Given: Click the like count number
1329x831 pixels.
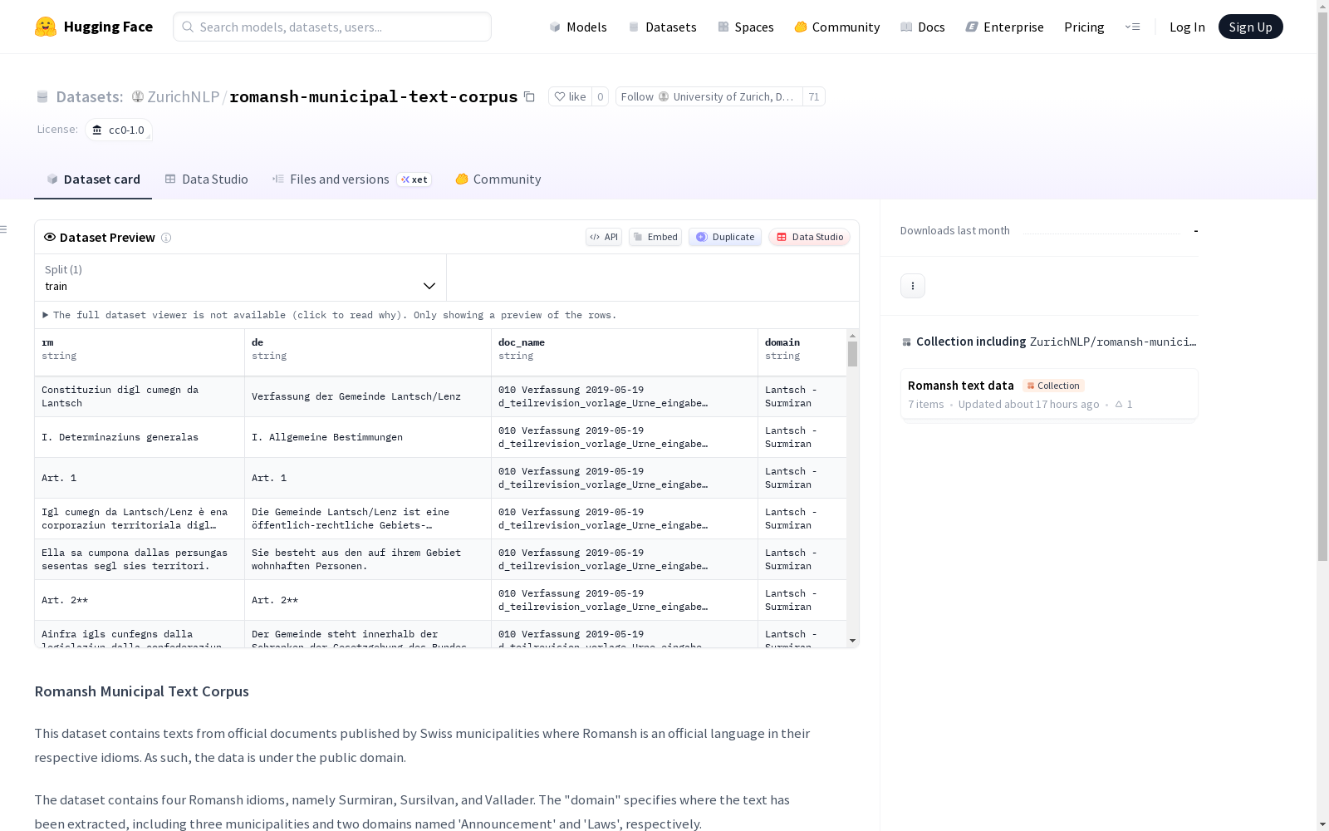Looking at the screenshot, I should (600, 96).
